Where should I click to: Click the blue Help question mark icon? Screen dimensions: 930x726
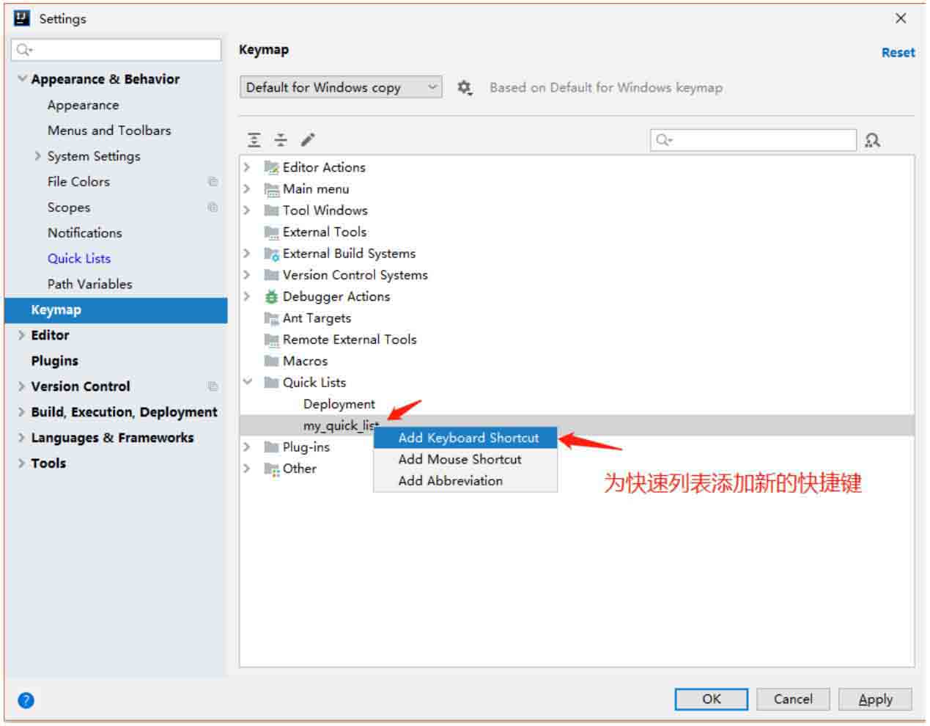26,700
